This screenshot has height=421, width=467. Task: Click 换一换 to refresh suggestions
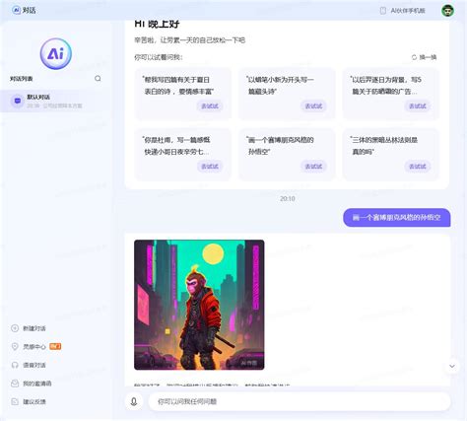click(424, 57)
